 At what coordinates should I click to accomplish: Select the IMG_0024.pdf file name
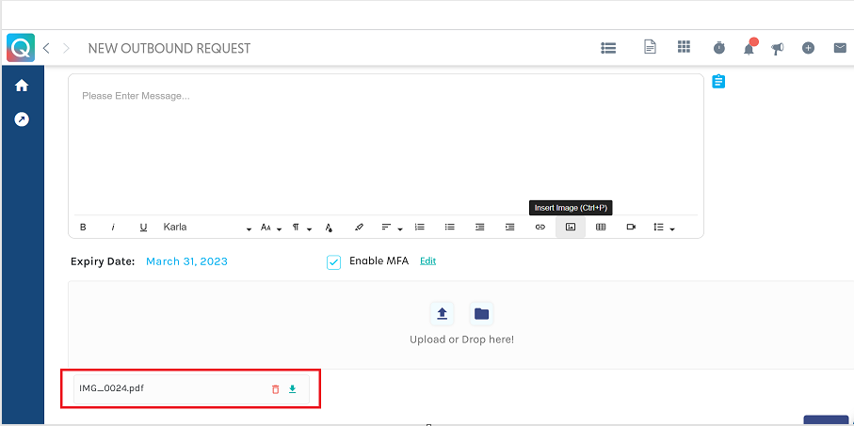point(112,388)
